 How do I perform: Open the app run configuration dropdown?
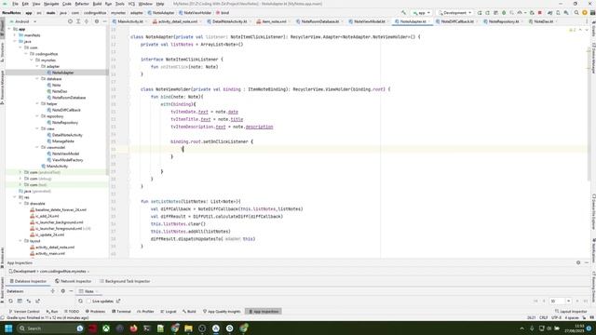[x=422, y=13]
